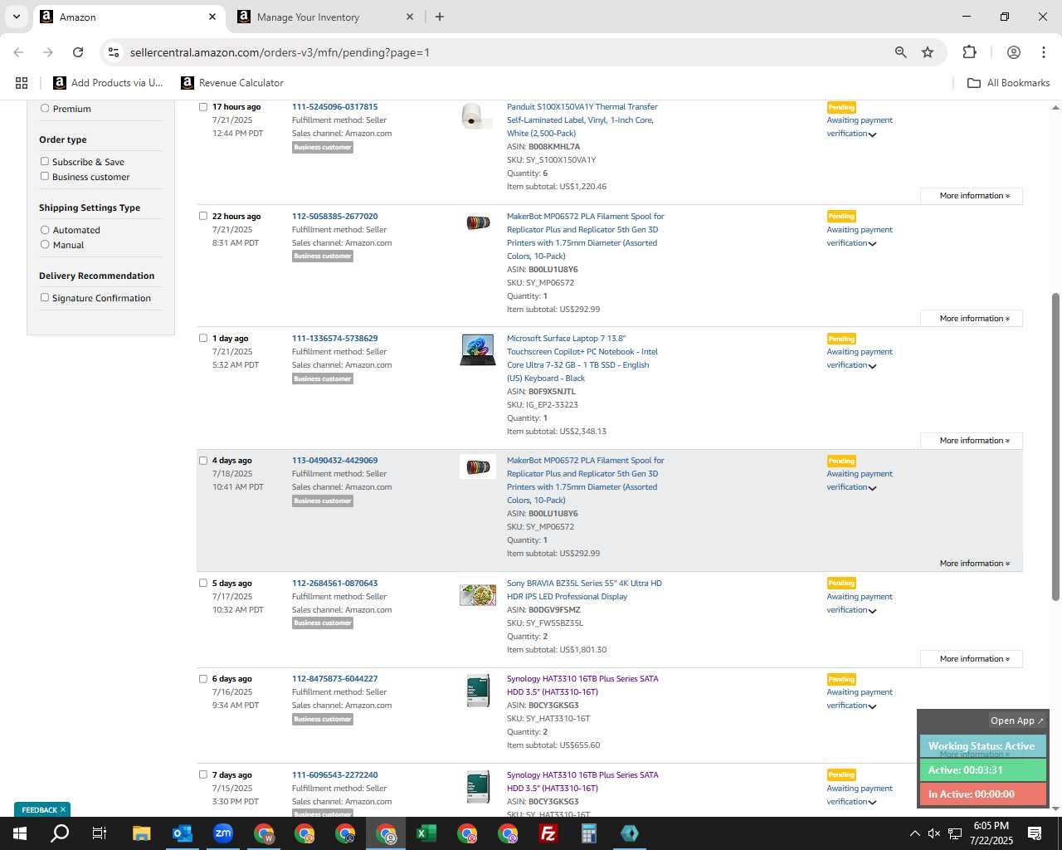Select Manual shipping settings radio
1062x850 pixels.
pyautogui.click(x=45, y=244)
